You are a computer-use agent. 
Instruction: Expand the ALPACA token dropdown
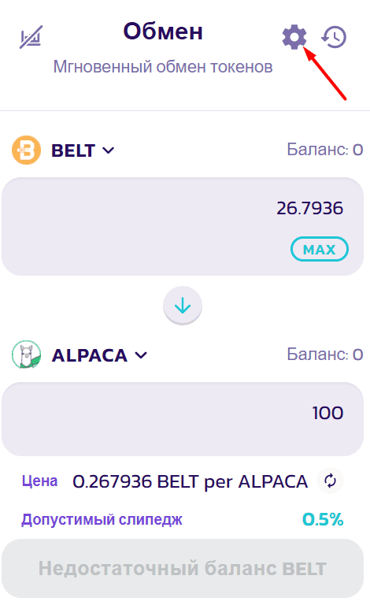[x=99, y=355]
